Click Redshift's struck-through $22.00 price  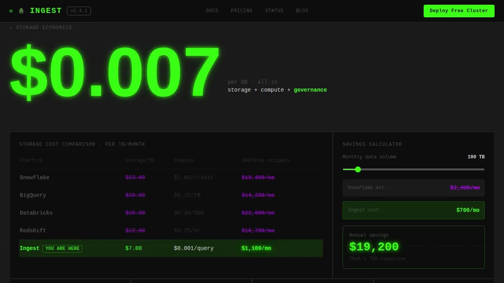point(135,231)
